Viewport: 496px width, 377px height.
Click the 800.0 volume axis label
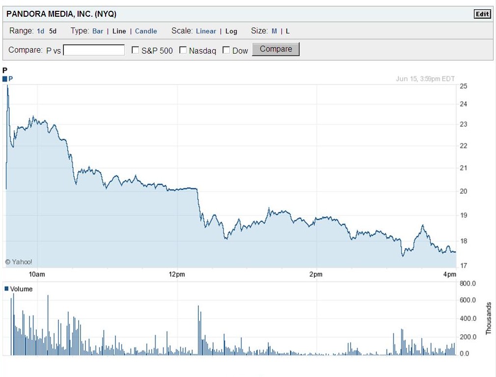468,284
